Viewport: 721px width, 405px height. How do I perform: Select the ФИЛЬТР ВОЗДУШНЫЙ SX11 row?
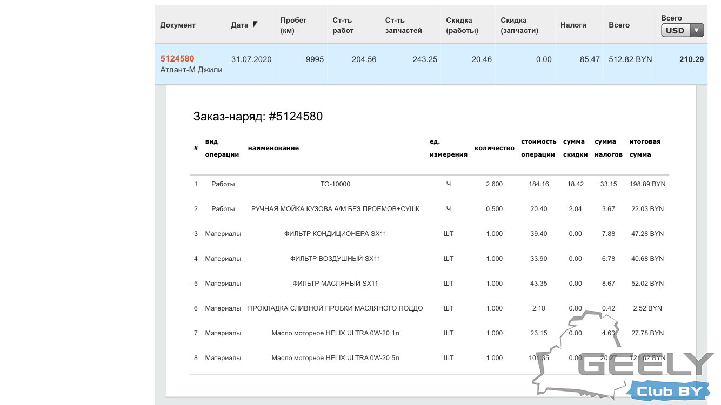coord(335,259)
